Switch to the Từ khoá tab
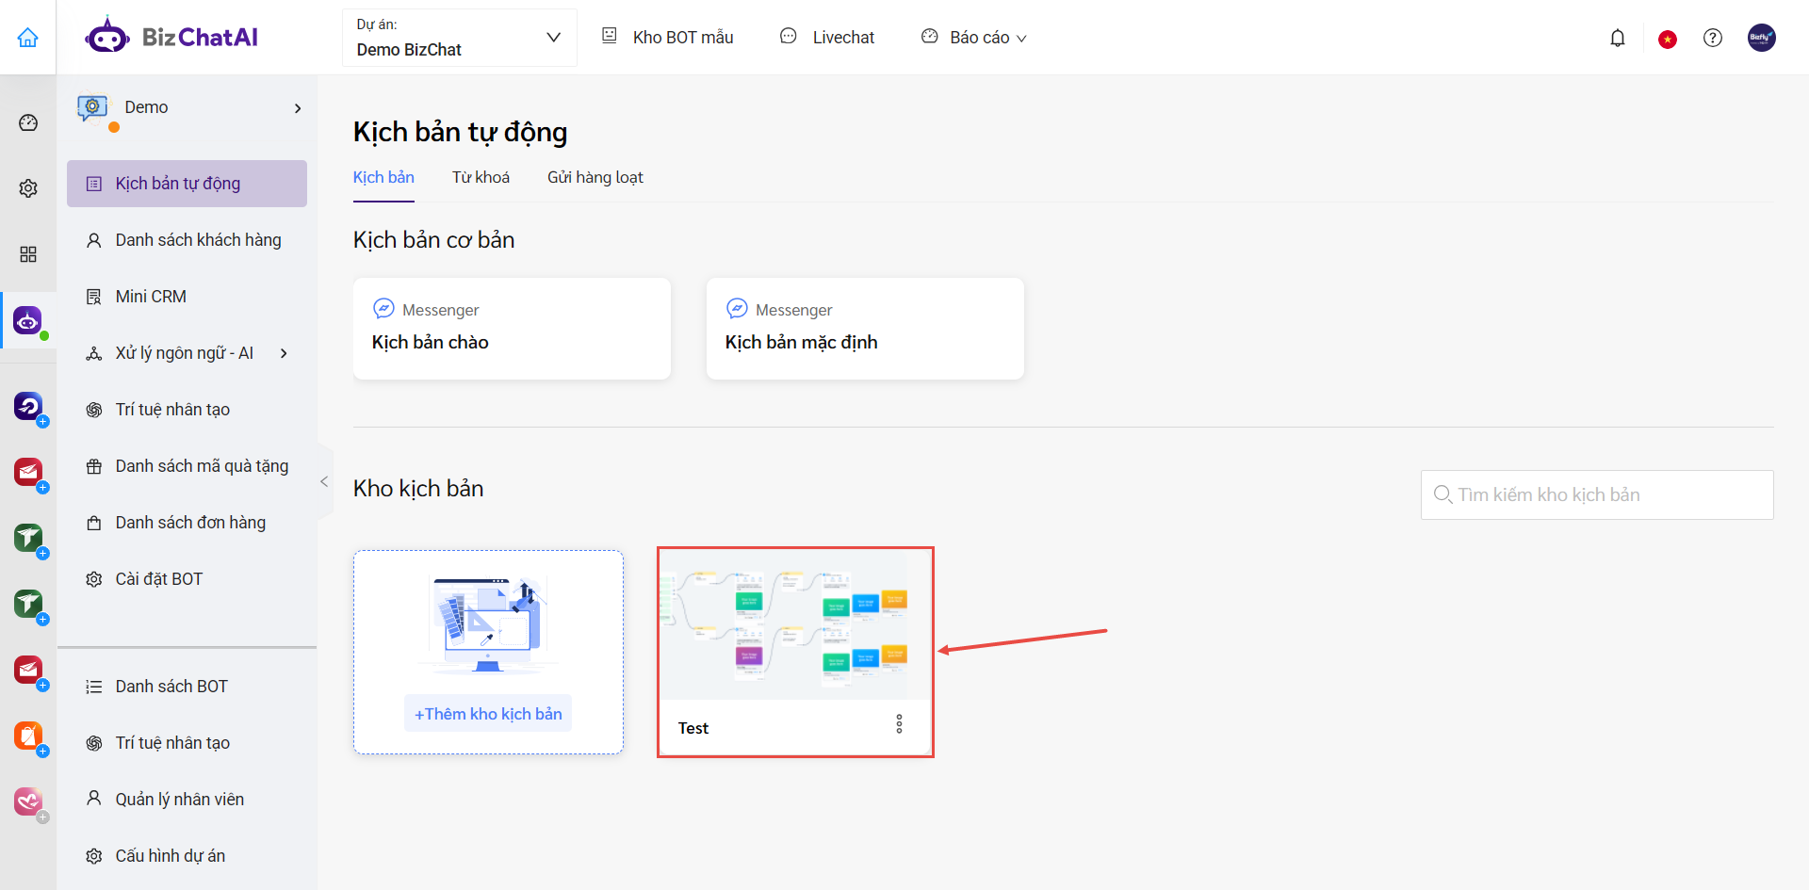This screenshot has width=1809, height=890. tap(481, 177)
